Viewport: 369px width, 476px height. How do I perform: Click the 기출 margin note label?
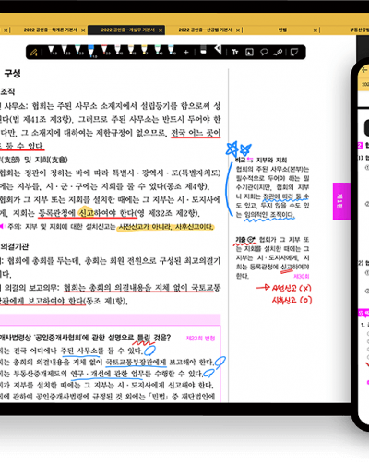(245, 240)
